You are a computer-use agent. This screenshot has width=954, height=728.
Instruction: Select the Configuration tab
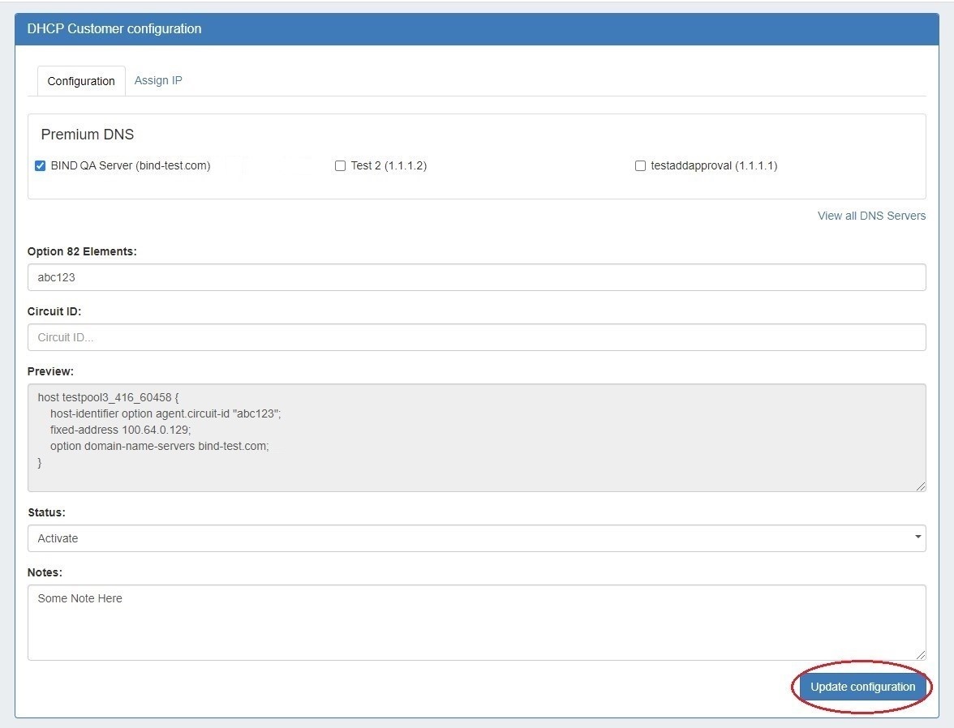pos(81,81)
